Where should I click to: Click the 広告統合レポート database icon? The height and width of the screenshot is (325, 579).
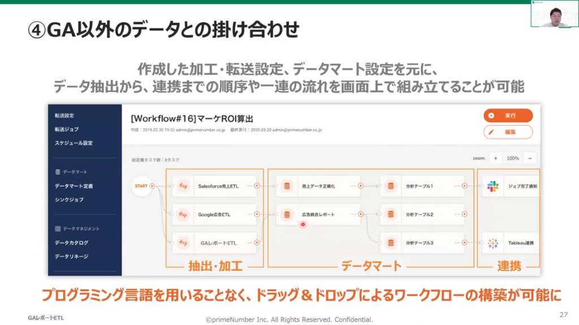tap(287, 214)
